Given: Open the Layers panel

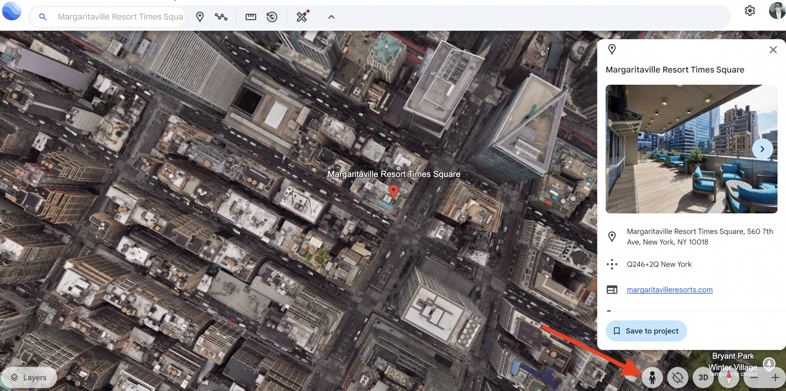Looking at the screenshot, I should tap(29, 378).
